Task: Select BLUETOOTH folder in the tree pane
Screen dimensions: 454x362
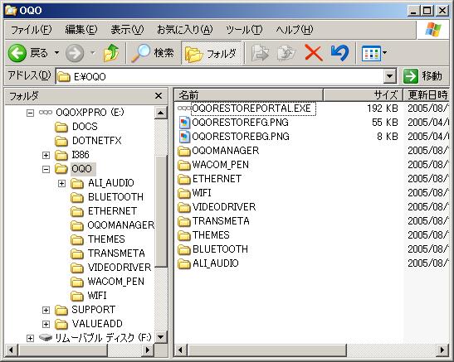Action: point(107,197)
